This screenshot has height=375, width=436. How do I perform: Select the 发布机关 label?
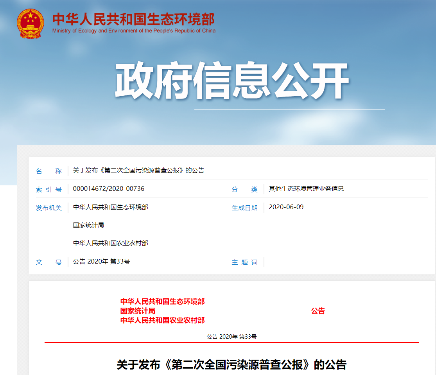[48, 208]
